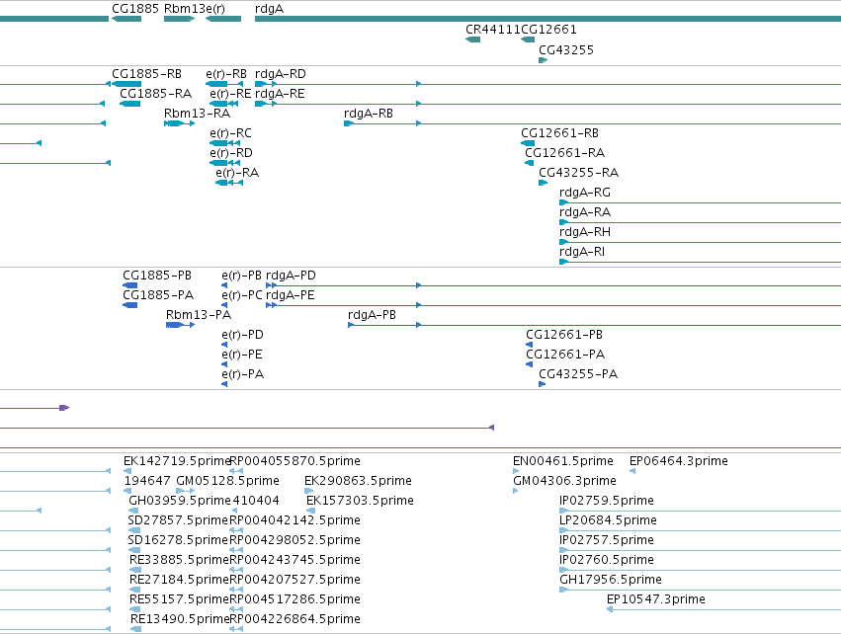Select the RP004298052.5prime EST label
Image resolution: width=841 pixels, height=634 pixels.
point(295,540)
